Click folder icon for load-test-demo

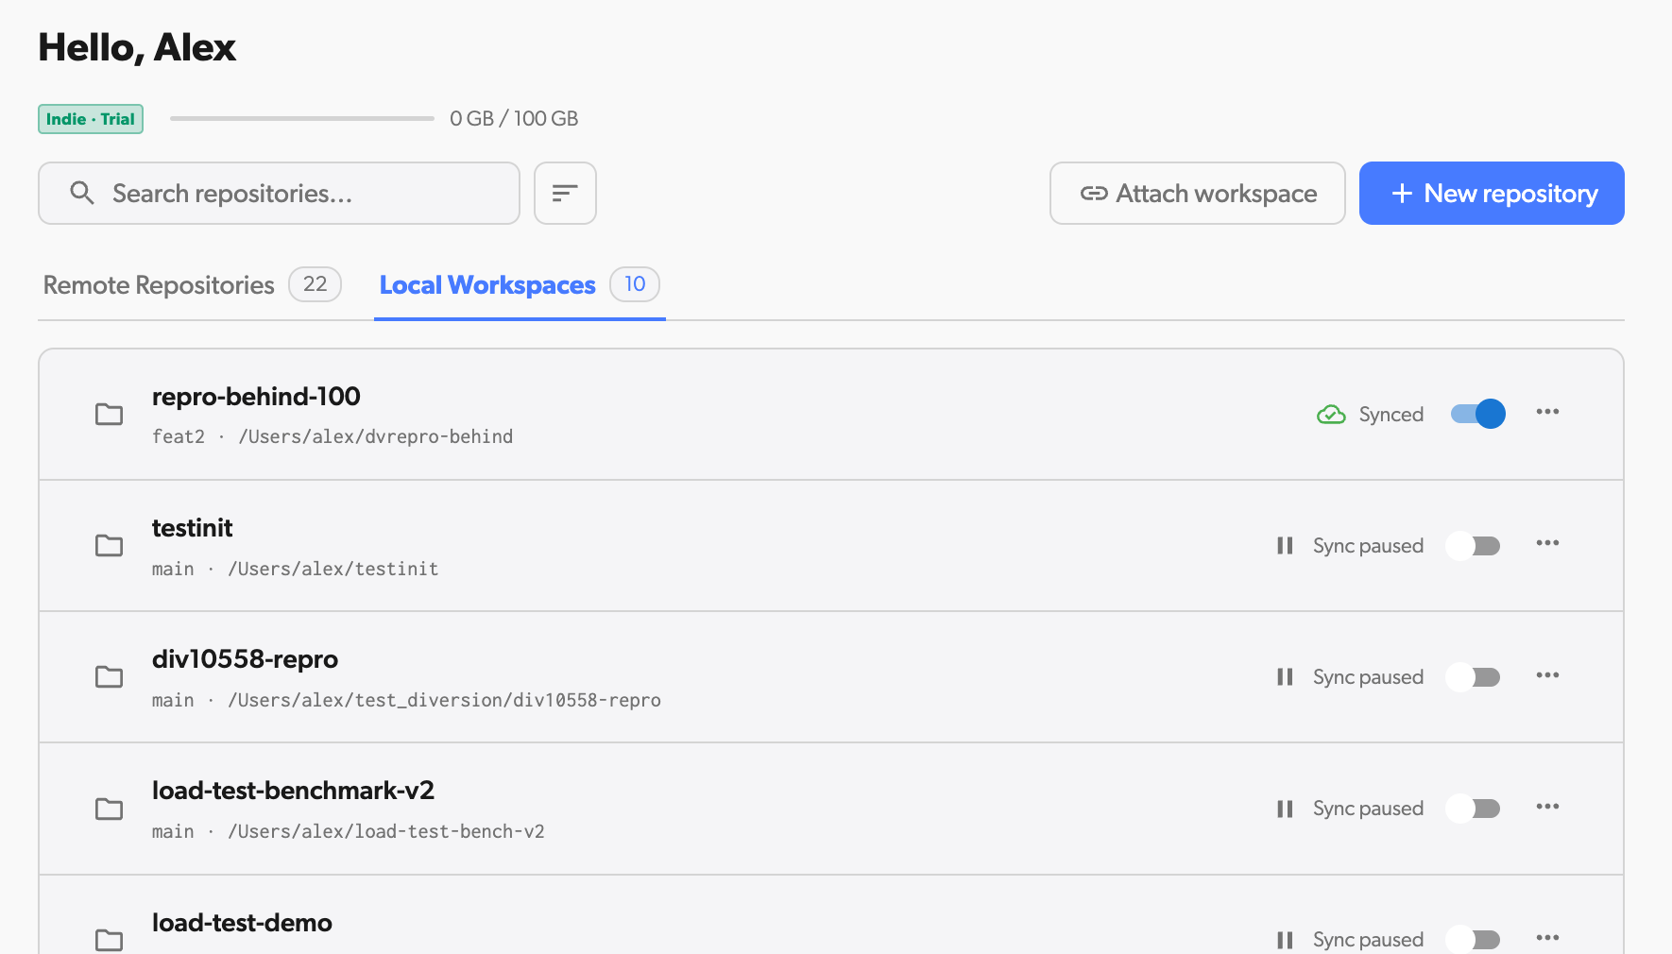110,940
